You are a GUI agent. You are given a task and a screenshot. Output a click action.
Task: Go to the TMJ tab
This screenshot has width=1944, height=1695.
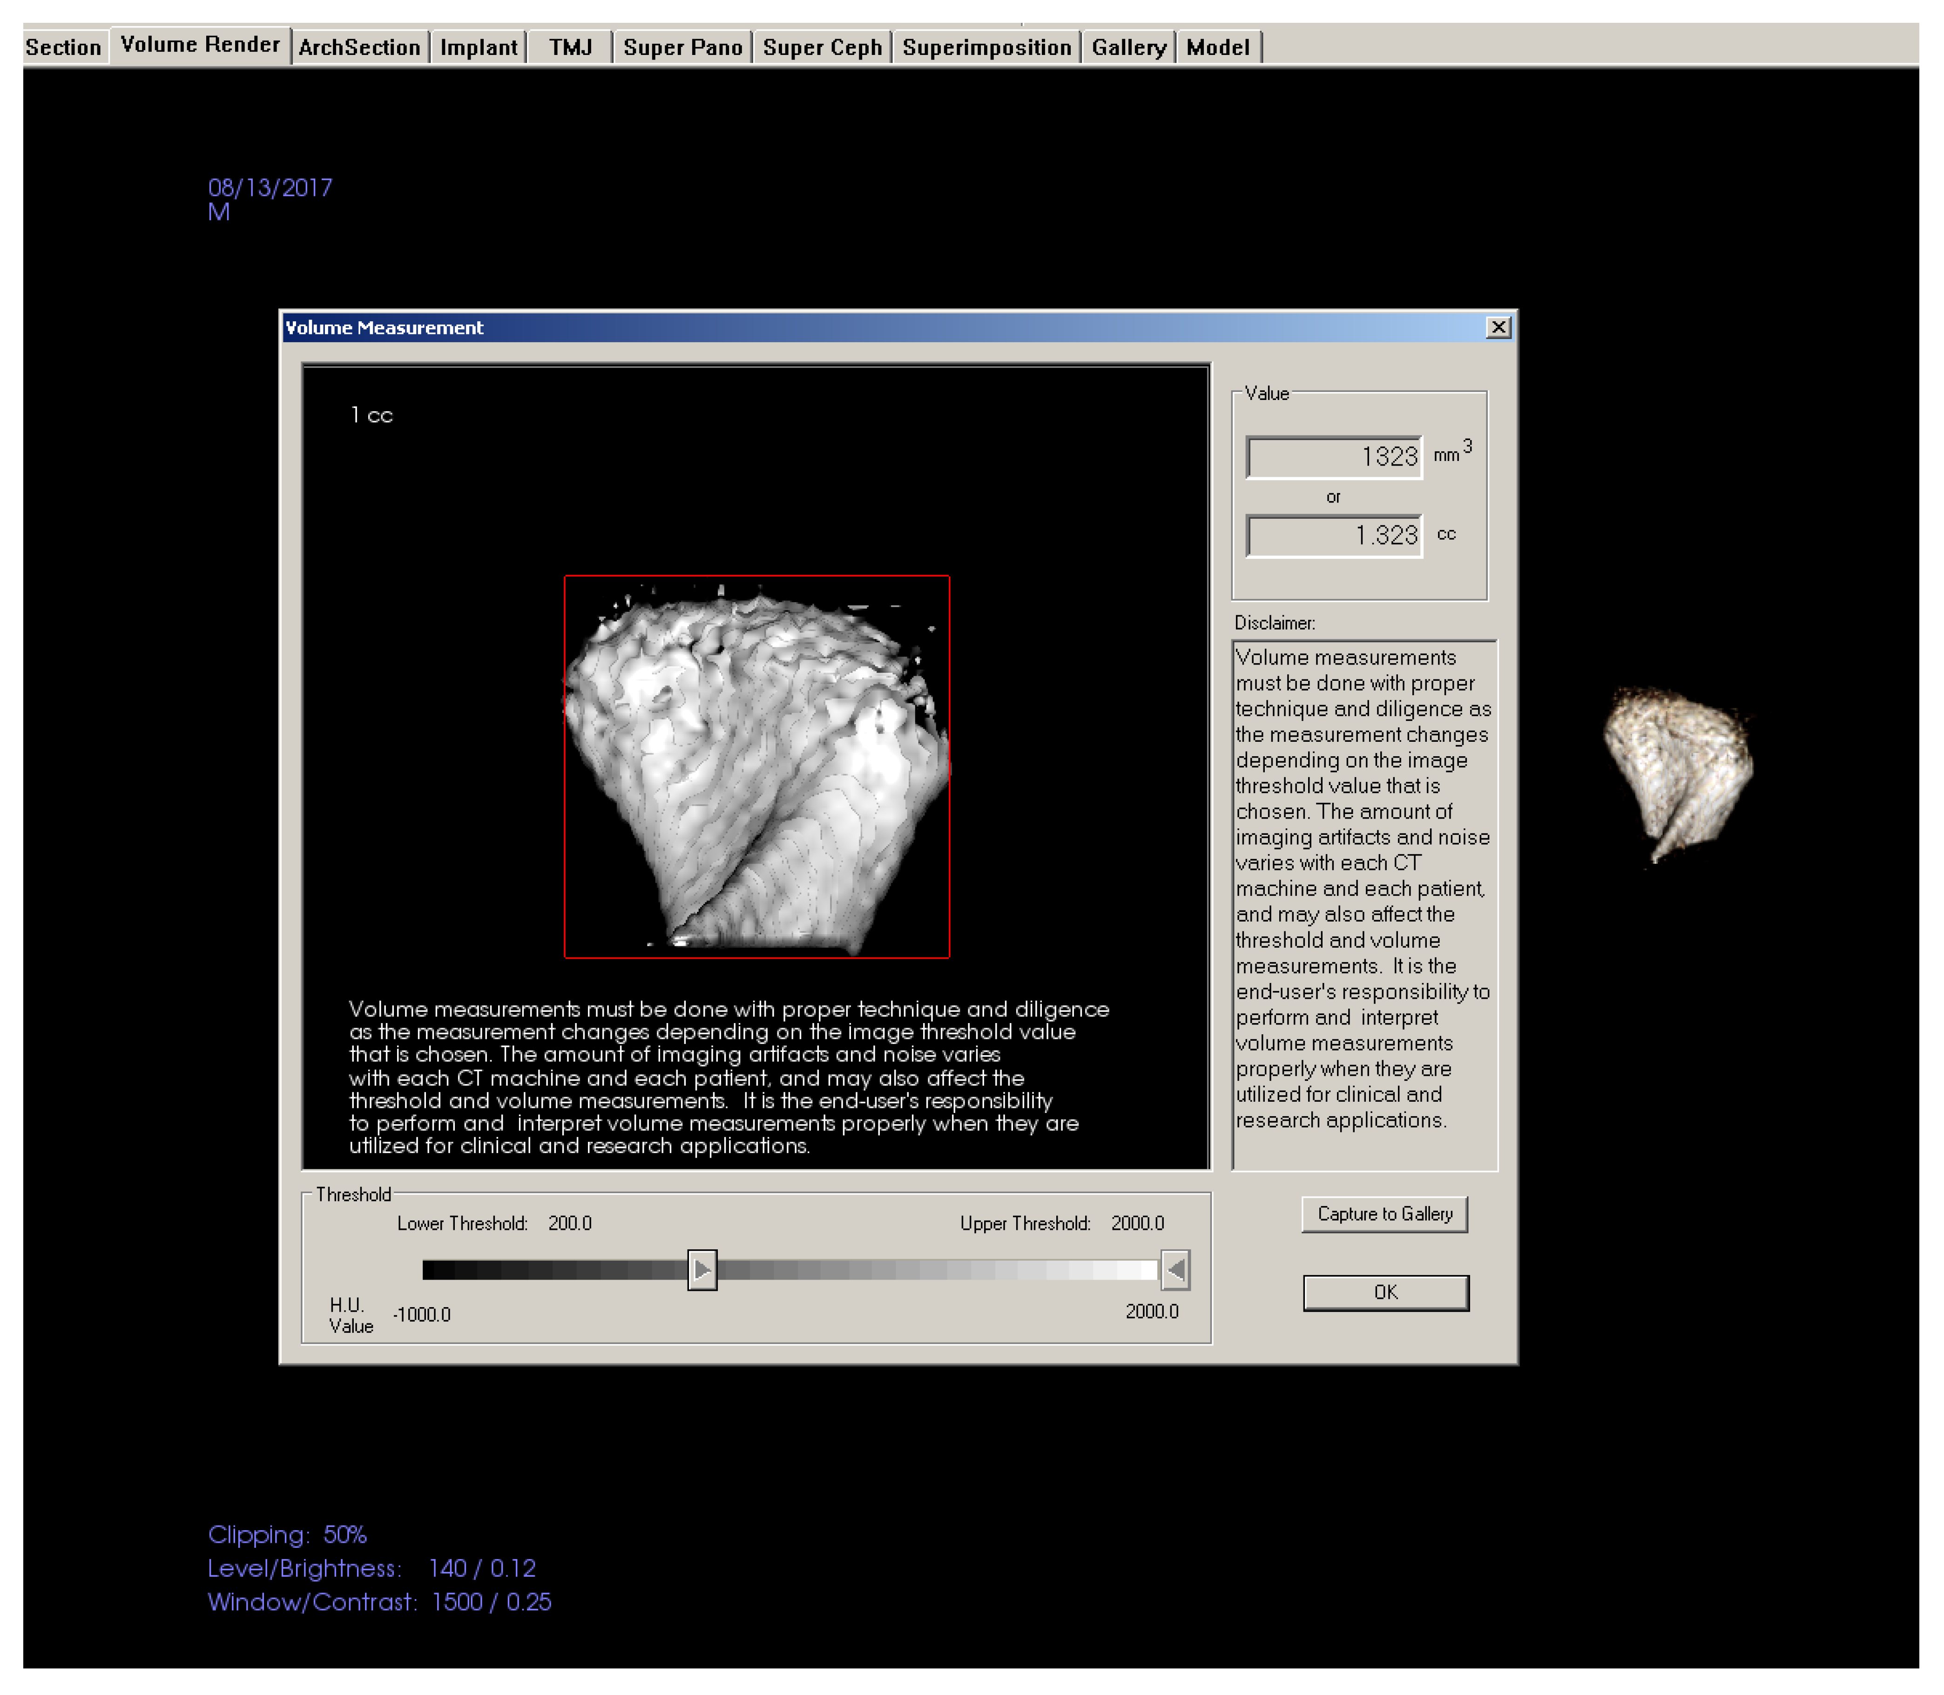click(x=570, y=47)
